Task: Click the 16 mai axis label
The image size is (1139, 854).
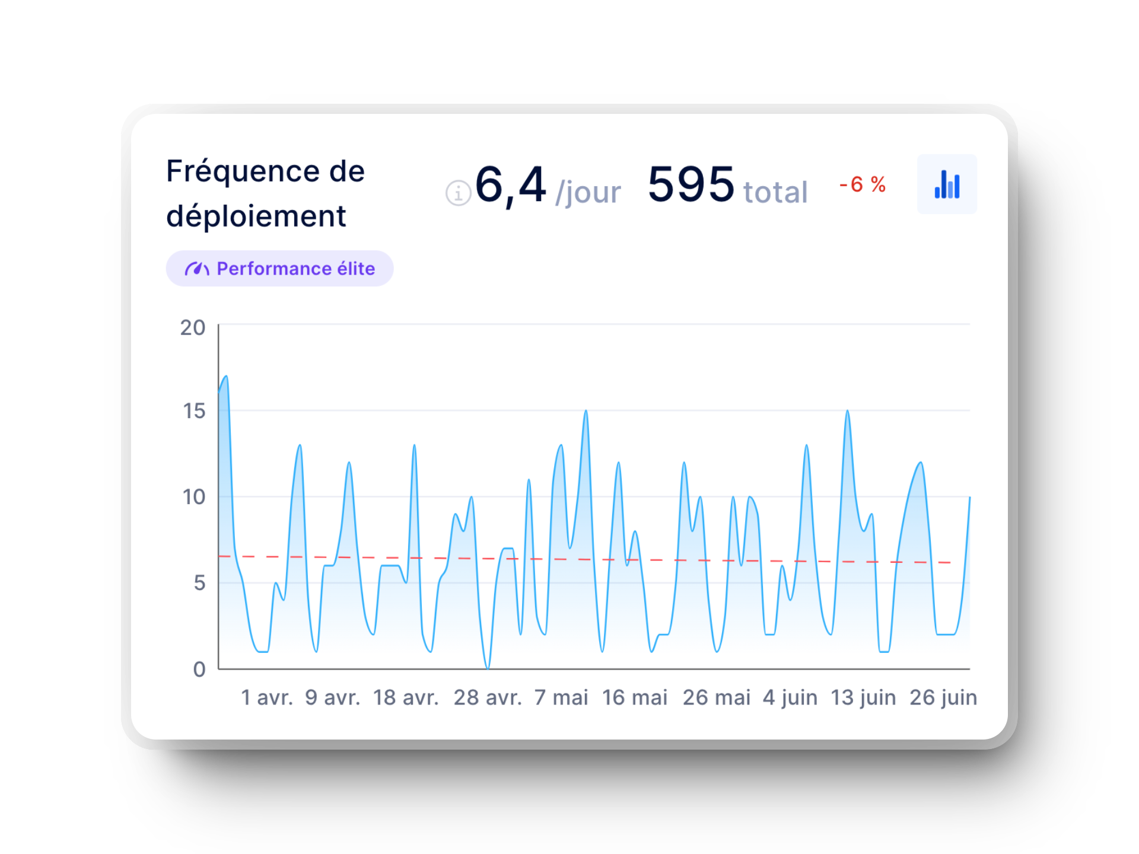Action: click(635, 697)
